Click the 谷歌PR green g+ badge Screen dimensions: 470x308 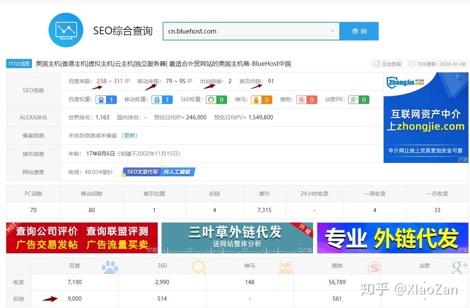click(359, 100)
